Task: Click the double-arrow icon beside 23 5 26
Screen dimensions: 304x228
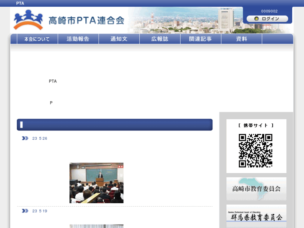Action: point(25,138)
